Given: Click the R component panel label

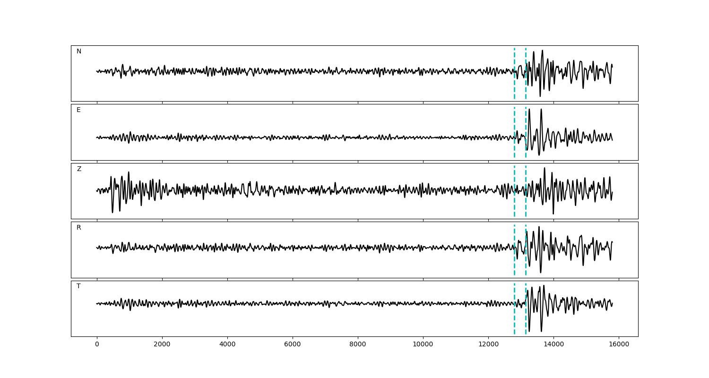Looking at the screenshot, I should click(79, 228).
